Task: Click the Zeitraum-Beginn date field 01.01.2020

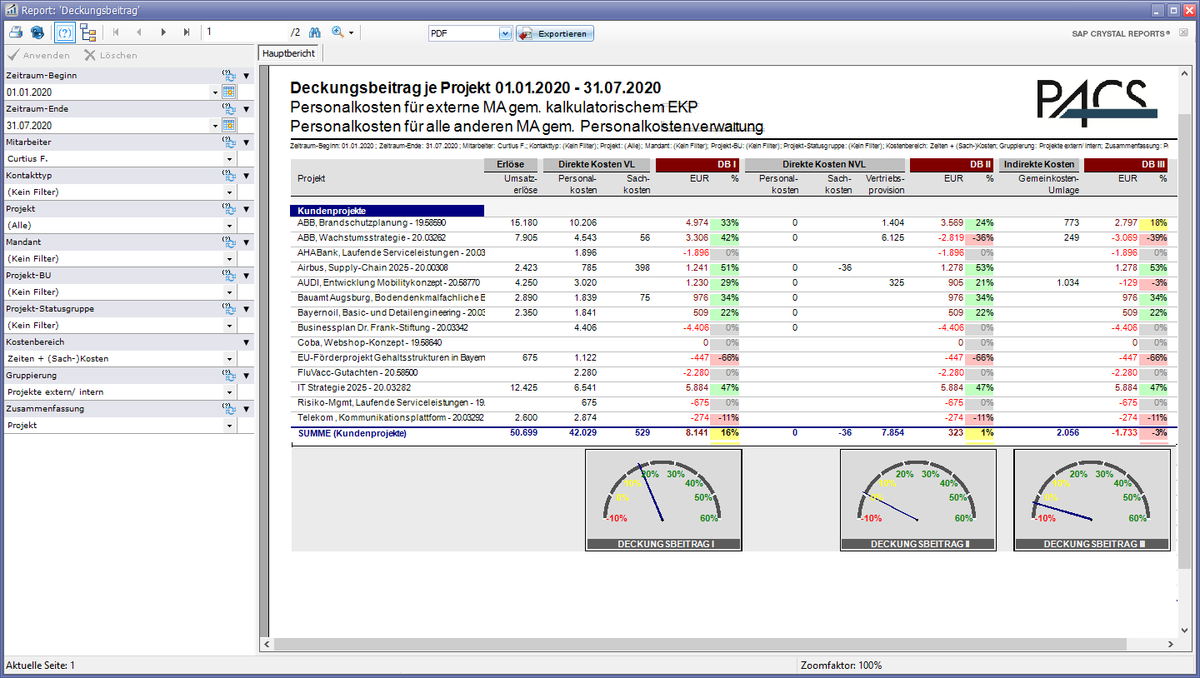Action: tap(107, 92)
